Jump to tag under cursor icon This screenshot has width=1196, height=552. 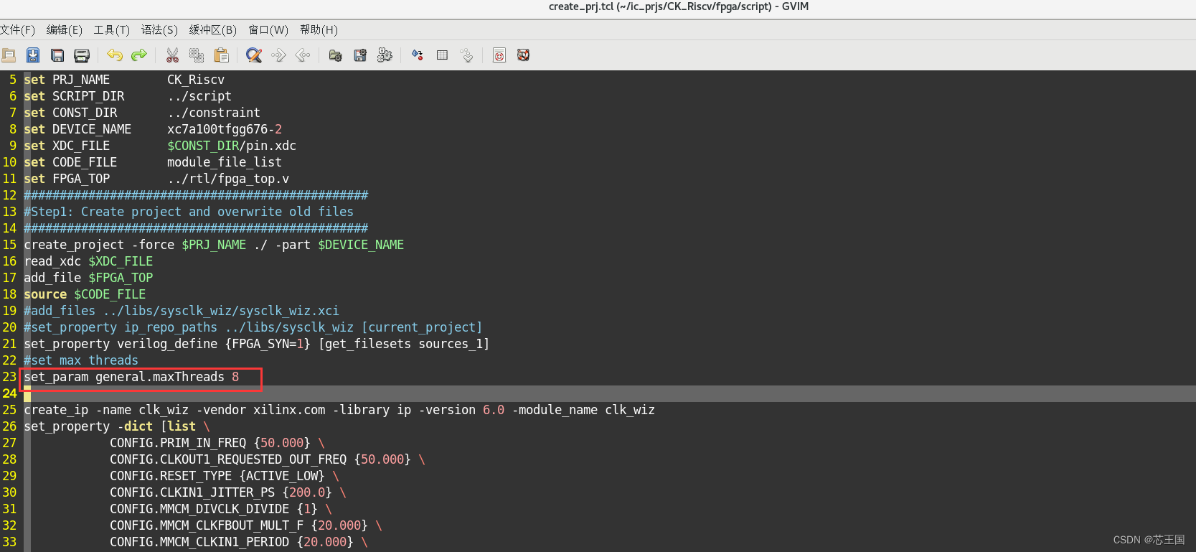click(x=466, y=55)
